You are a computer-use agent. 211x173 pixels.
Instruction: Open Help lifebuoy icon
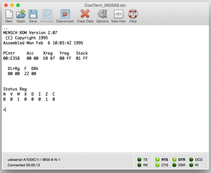point(133,14)
